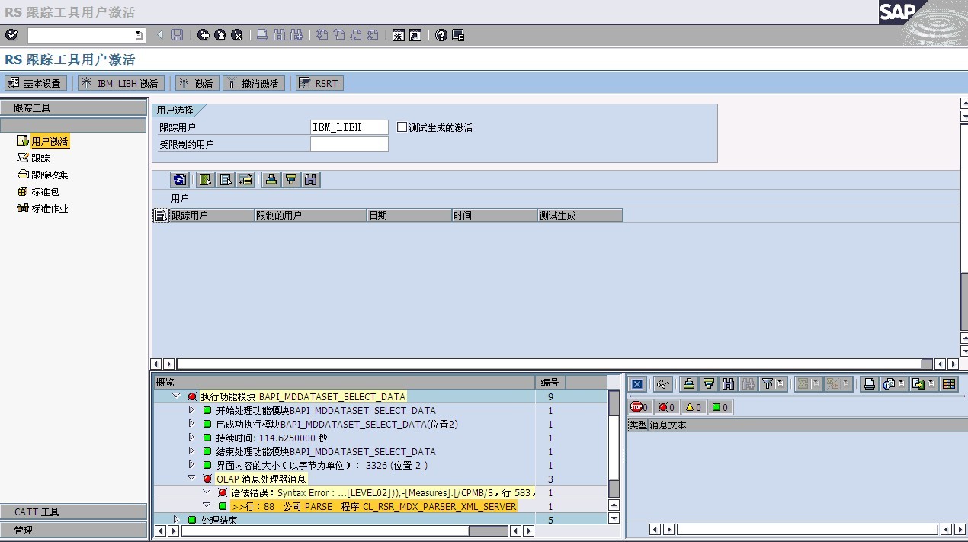968x542 pixels.
Task: Close the message panel with X icon
Action: tap(637, 384)
